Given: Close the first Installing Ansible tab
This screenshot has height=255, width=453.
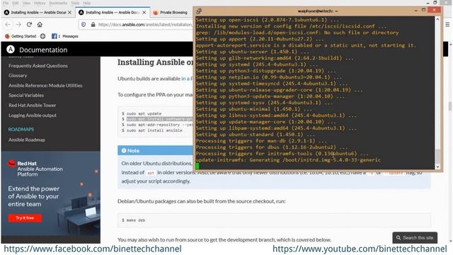Looking at the screenshot, I should [x=69, y=13].
